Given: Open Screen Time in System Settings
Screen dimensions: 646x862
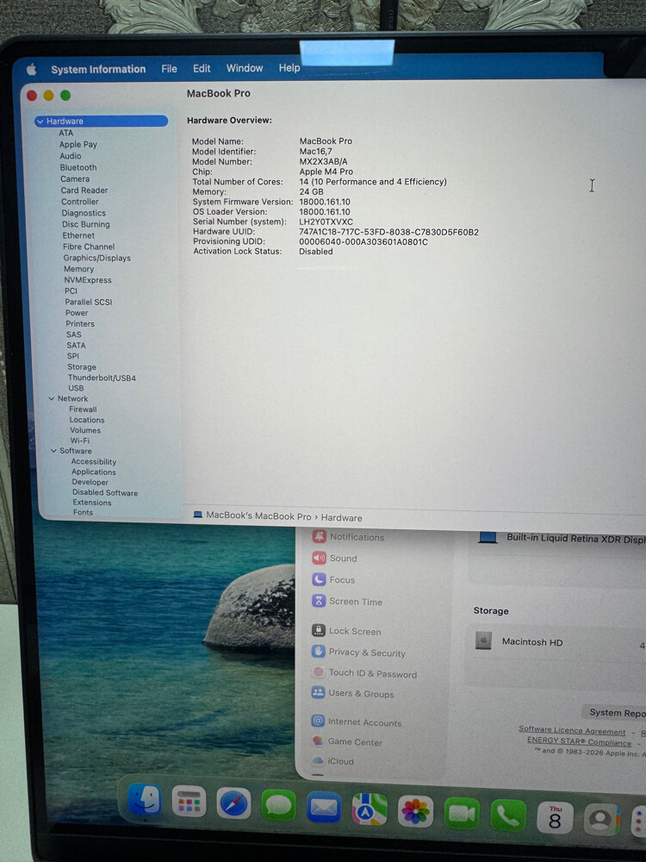Looking at the screenshot, I should pos(346,601).
